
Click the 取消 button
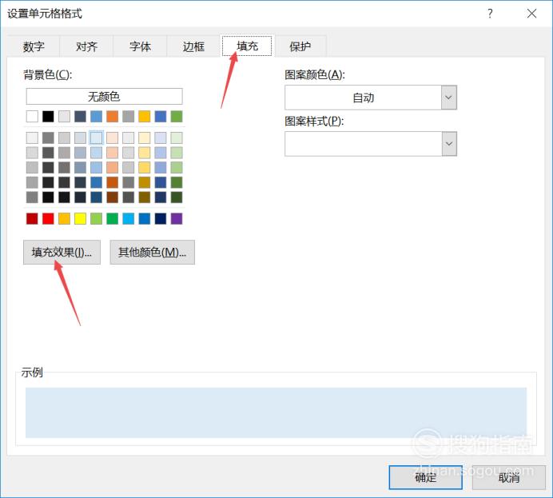click(508, 477)
